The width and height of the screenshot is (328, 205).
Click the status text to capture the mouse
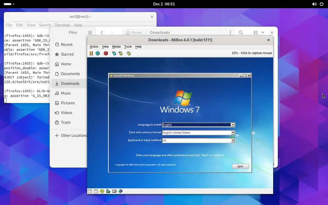252,53
